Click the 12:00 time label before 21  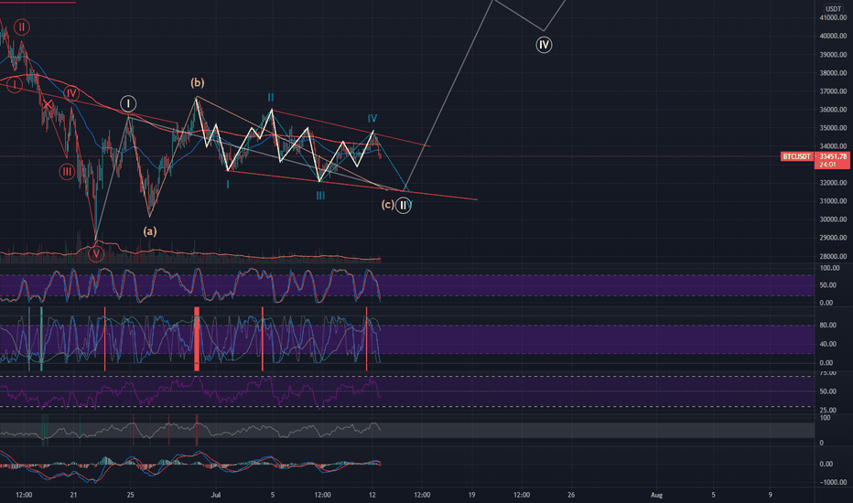click(24, 496)
